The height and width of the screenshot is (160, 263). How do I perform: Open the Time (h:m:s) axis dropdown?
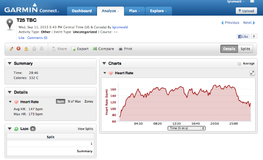(187, 128)
